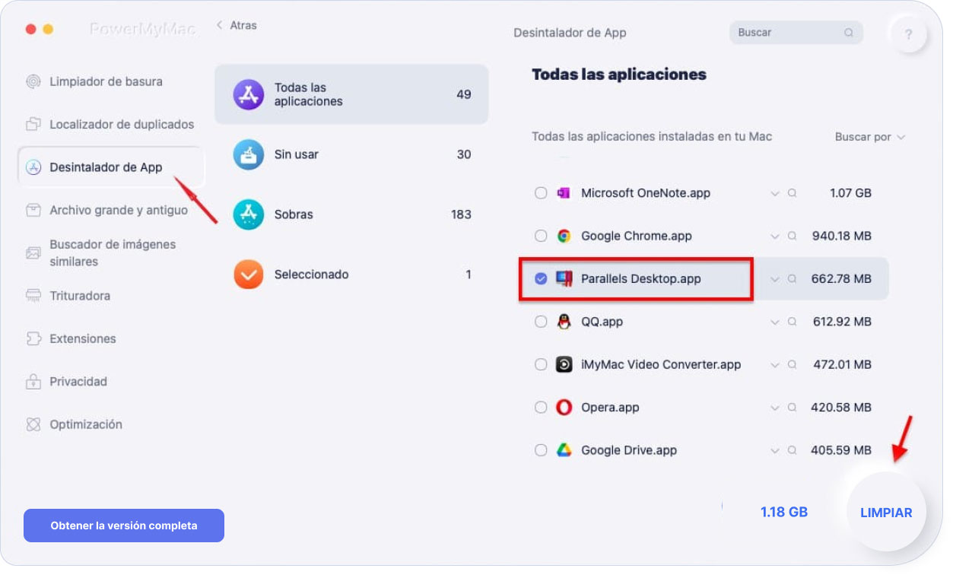
Task: Click magnifier icon in Opera.app row
Action: [792, 408]
